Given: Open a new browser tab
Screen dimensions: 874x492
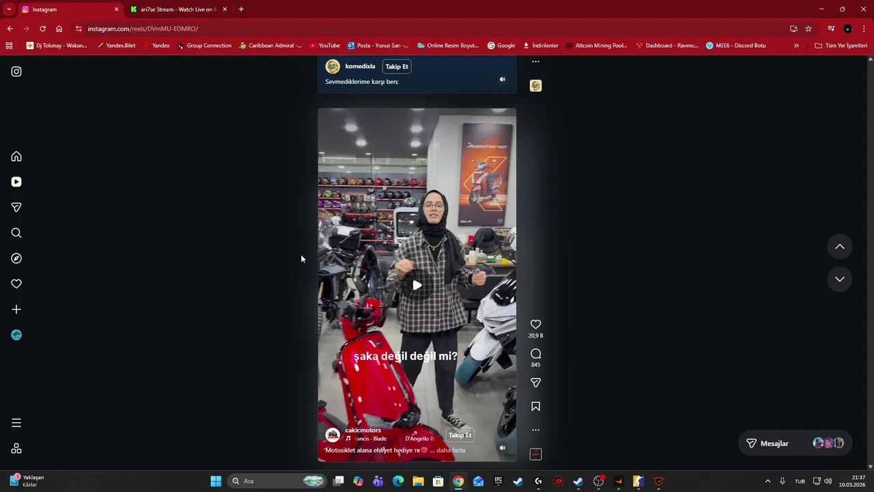Looking at the screenshot, I should pyautogui.click(x=241, y=10).
